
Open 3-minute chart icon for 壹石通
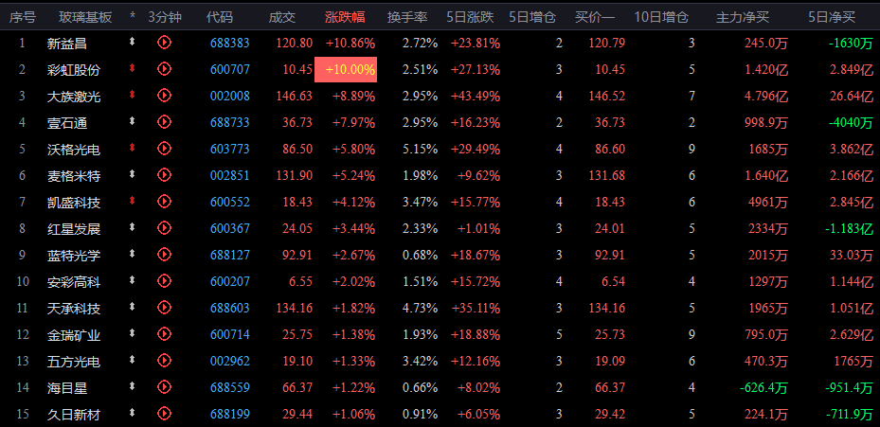(x=165, y=121)
